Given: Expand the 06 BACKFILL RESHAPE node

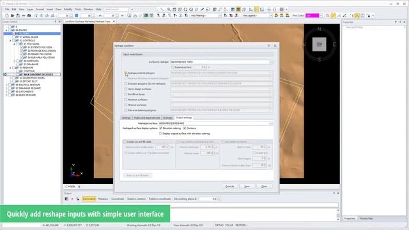Looking at the screenshot, I should tap(6, 85).
